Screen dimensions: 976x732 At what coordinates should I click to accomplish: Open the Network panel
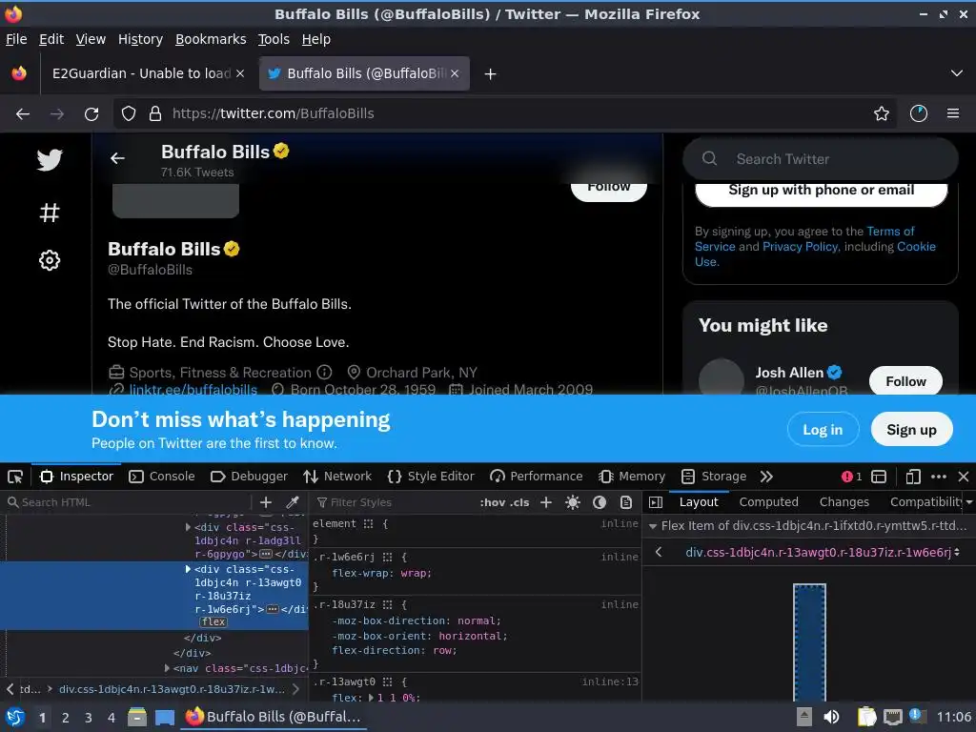point(336,477)
